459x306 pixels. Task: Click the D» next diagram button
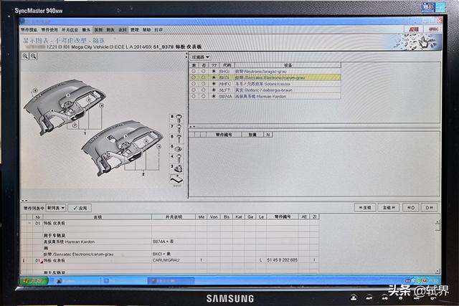(x=429, y=207)
